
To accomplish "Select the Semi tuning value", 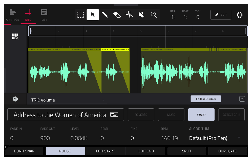I will pos(102,138).
